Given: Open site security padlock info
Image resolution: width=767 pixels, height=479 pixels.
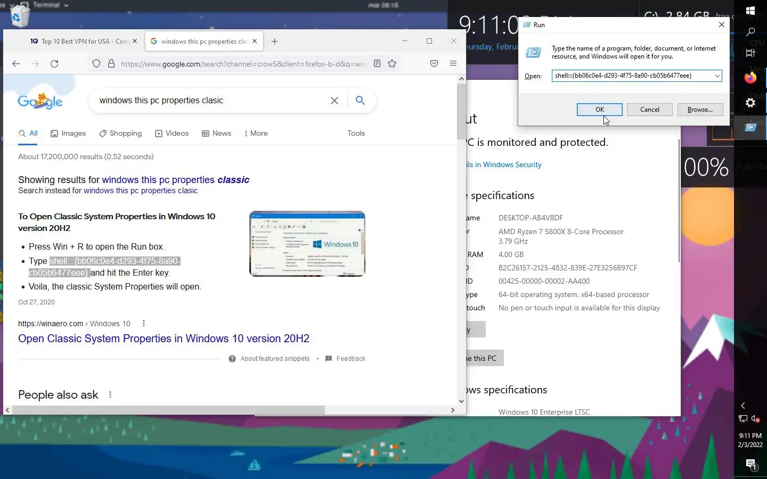Looking at the screenshot, I should [111, 64].
